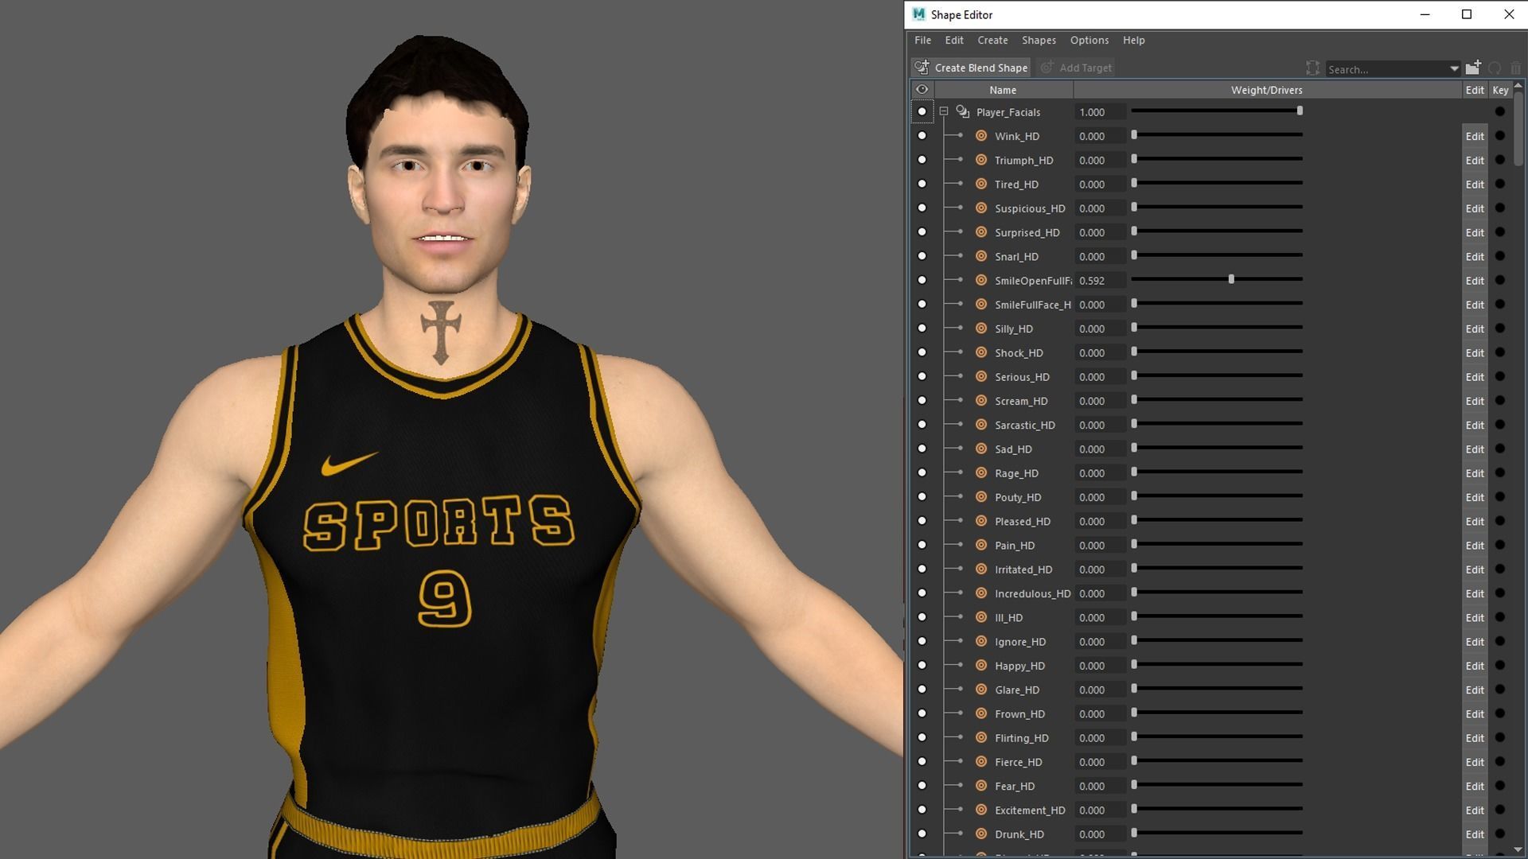Maximize the Shape Editor window

(x=1467, y=14)
